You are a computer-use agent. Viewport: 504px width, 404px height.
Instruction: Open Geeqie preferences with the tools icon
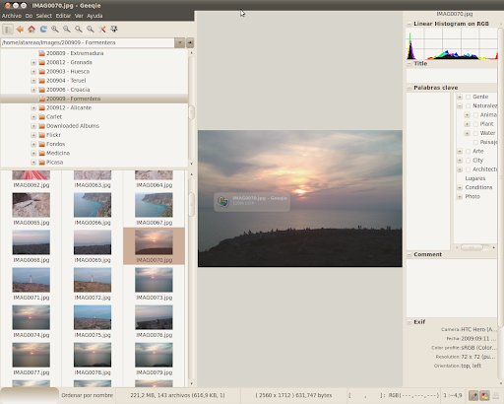point(102,30)
